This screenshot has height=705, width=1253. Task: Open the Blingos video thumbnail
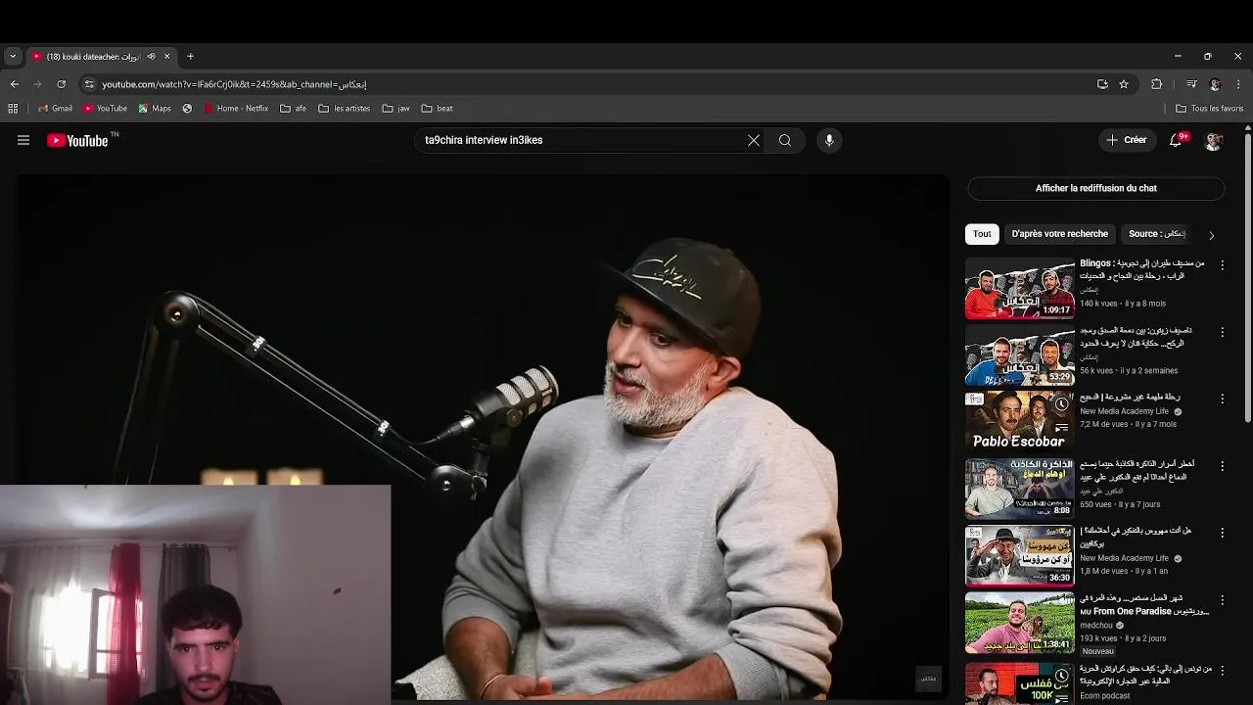pyautogui.click(x=1020, y=288)
